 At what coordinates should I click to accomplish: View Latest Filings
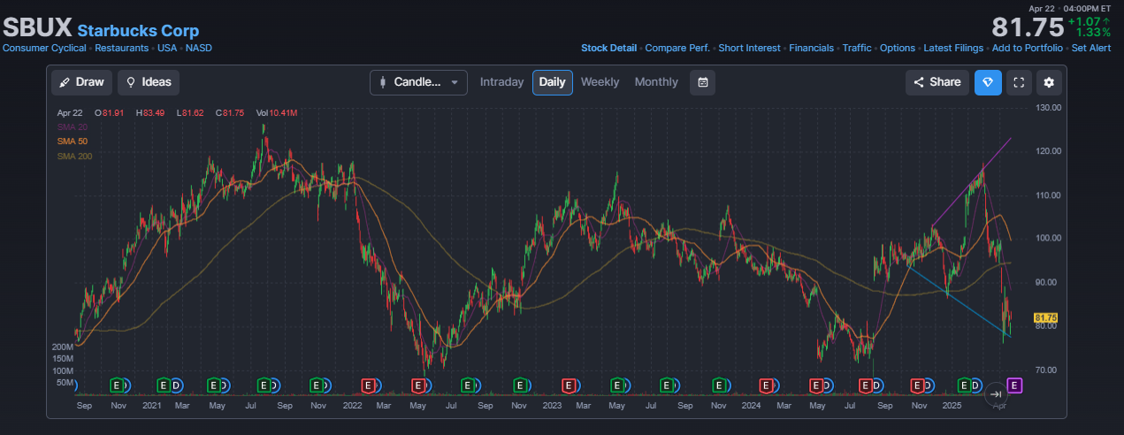click(x=953, y=48)
